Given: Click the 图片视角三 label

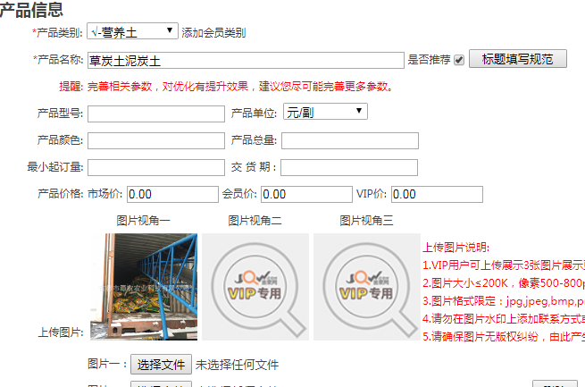Looking at the screenshot, I should pos(366,221).
